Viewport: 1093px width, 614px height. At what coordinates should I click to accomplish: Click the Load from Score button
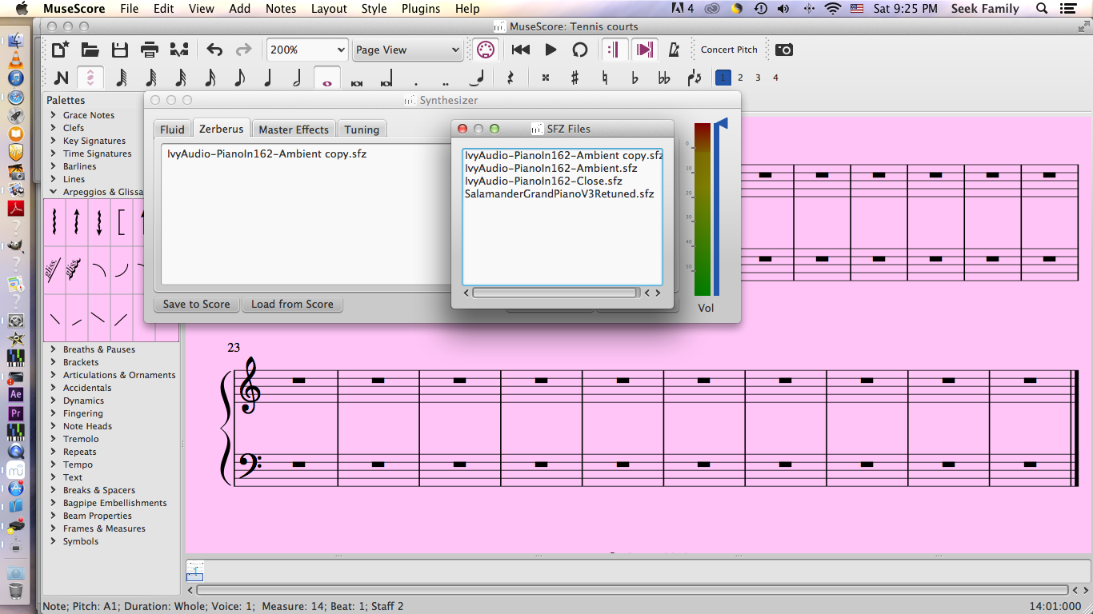pos(292,304)
